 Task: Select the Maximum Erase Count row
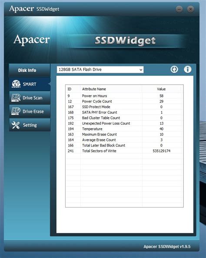pos(123,134)
